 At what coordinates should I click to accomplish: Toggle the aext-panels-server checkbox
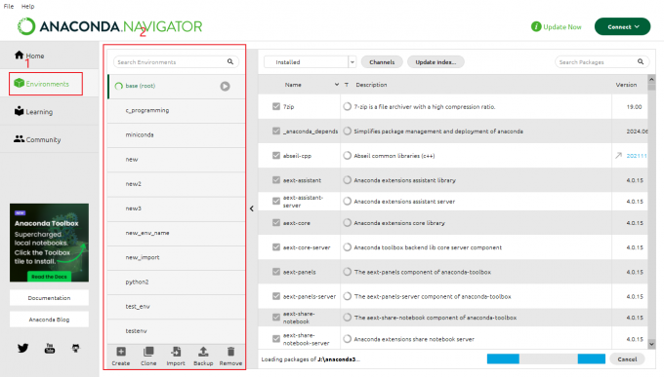tap(276, 296)
